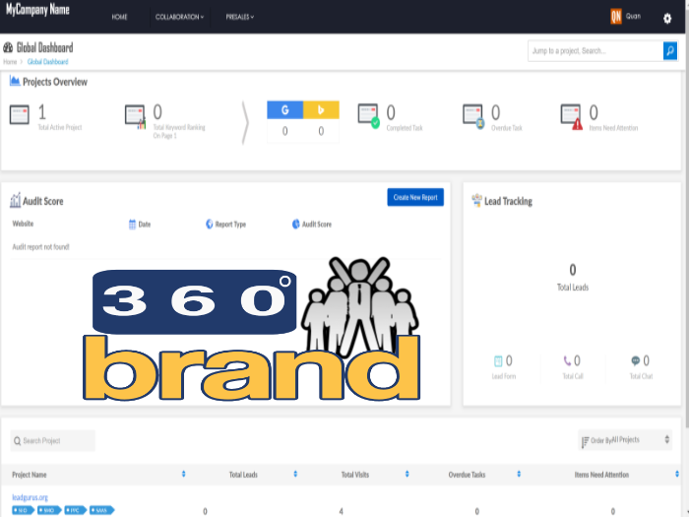This screenshot has height=517, width=689.
Task: Click the blue search magnifier button
Action: [670, 50]
